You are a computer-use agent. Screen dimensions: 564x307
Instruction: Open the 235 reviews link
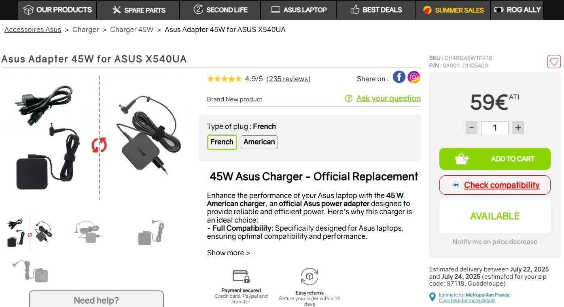288,79
